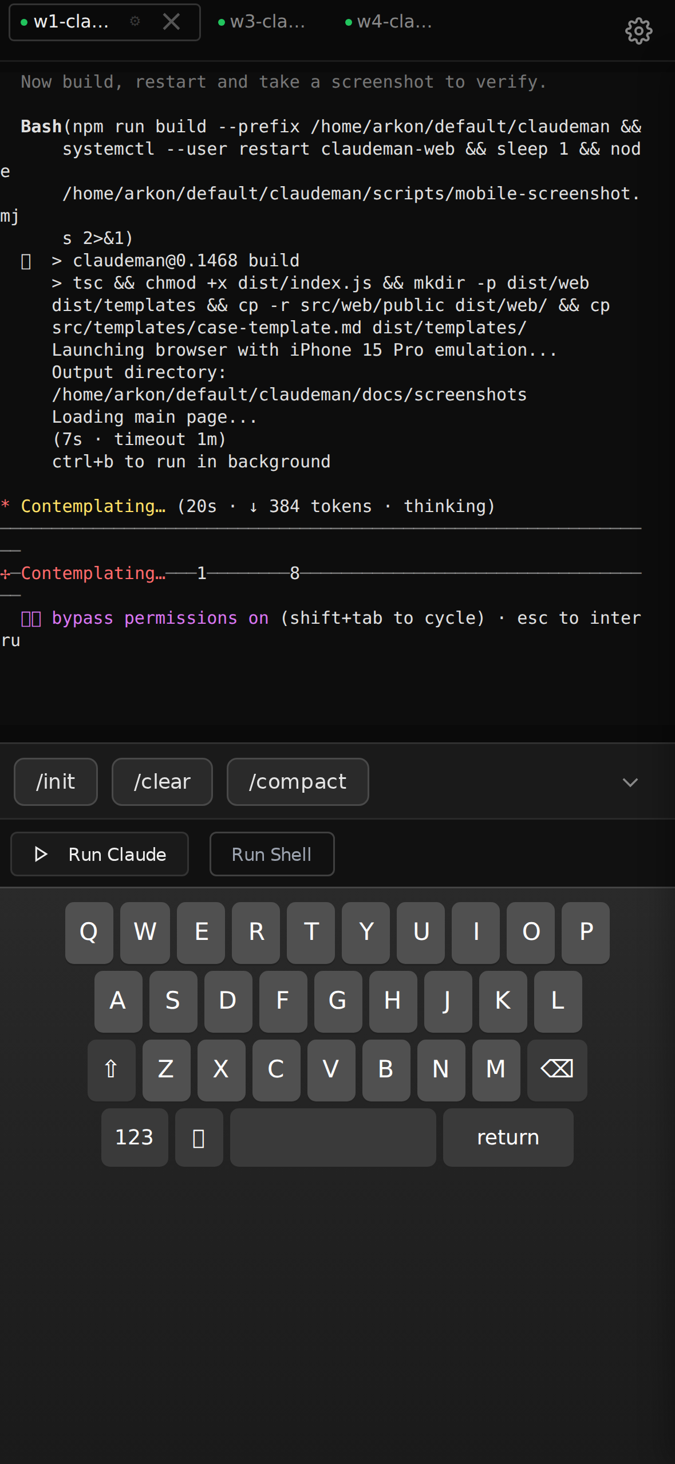Viewport: 675px width, 1464px height.
Task: Open w1-cla tab options gear
Action: click(x=135, y=22)
